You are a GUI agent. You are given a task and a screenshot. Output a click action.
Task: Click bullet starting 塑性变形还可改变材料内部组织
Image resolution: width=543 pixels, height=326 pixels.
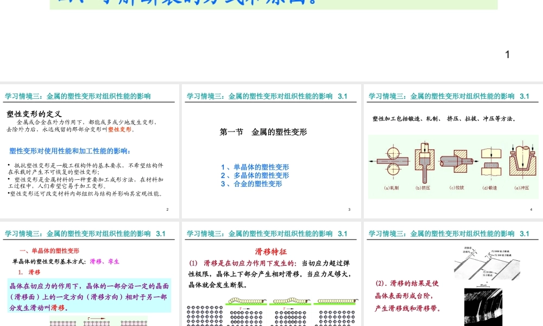click(x=85, y=193)
